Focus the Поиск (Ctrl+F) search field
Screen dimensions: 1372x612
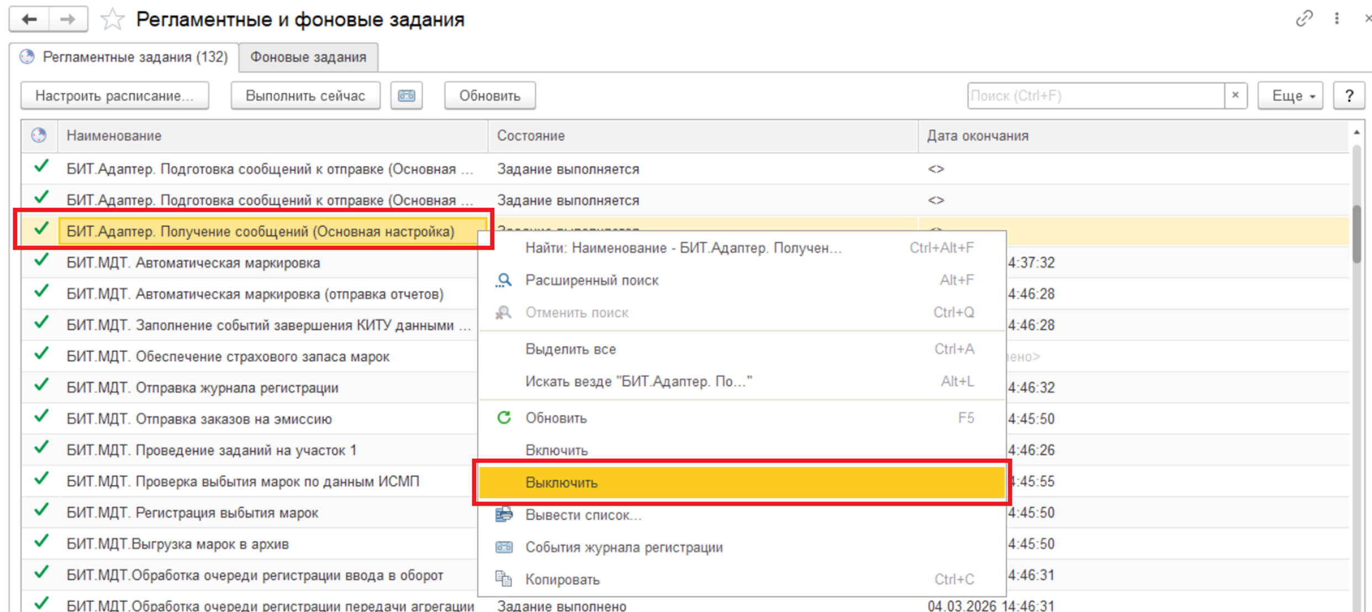click(1095, 96)
